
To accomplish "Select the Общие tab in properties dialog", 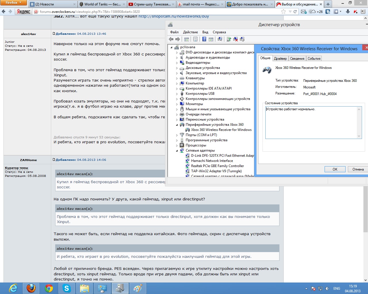I will click(x=265, y=58).
